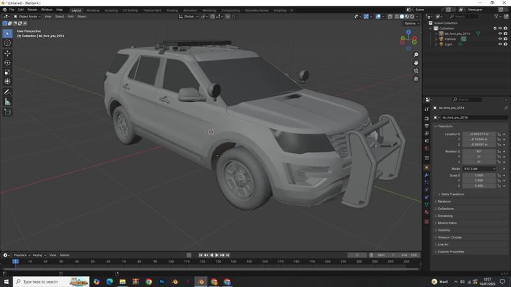Switch to solid viewport shading
The width and height of the screenshot is (511, 287).
402,17
